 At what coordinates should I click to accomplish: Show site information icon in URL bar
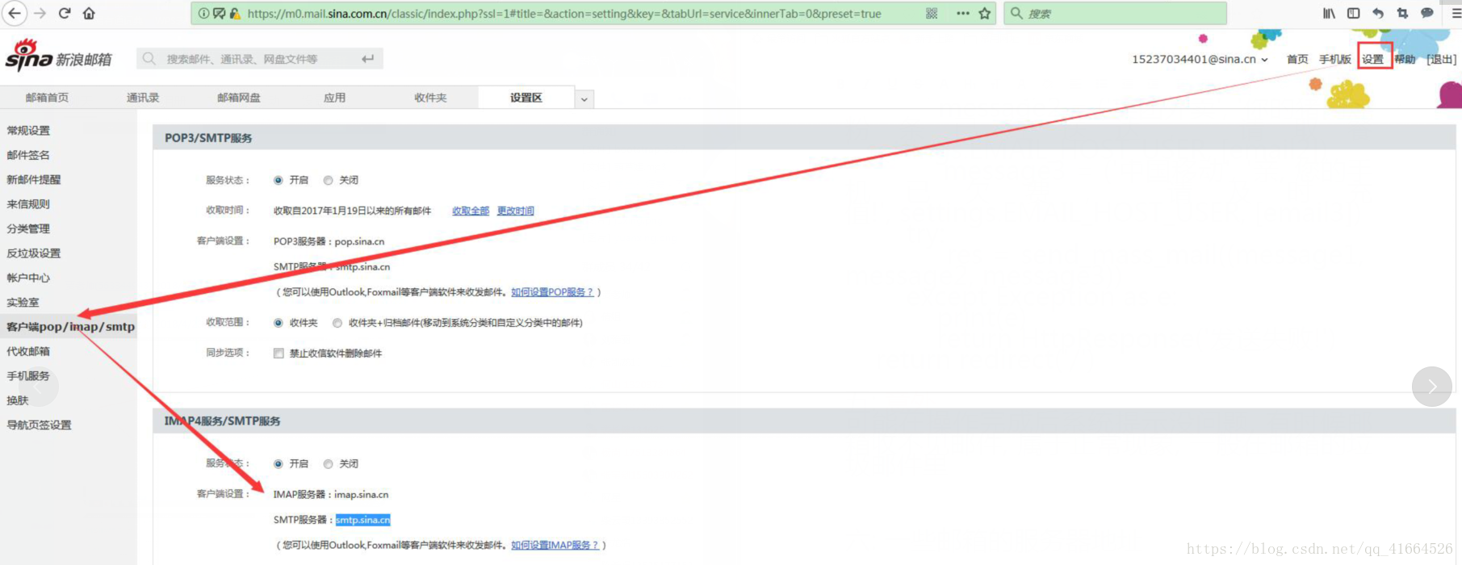pyautogui.click(x=203, y=13)
